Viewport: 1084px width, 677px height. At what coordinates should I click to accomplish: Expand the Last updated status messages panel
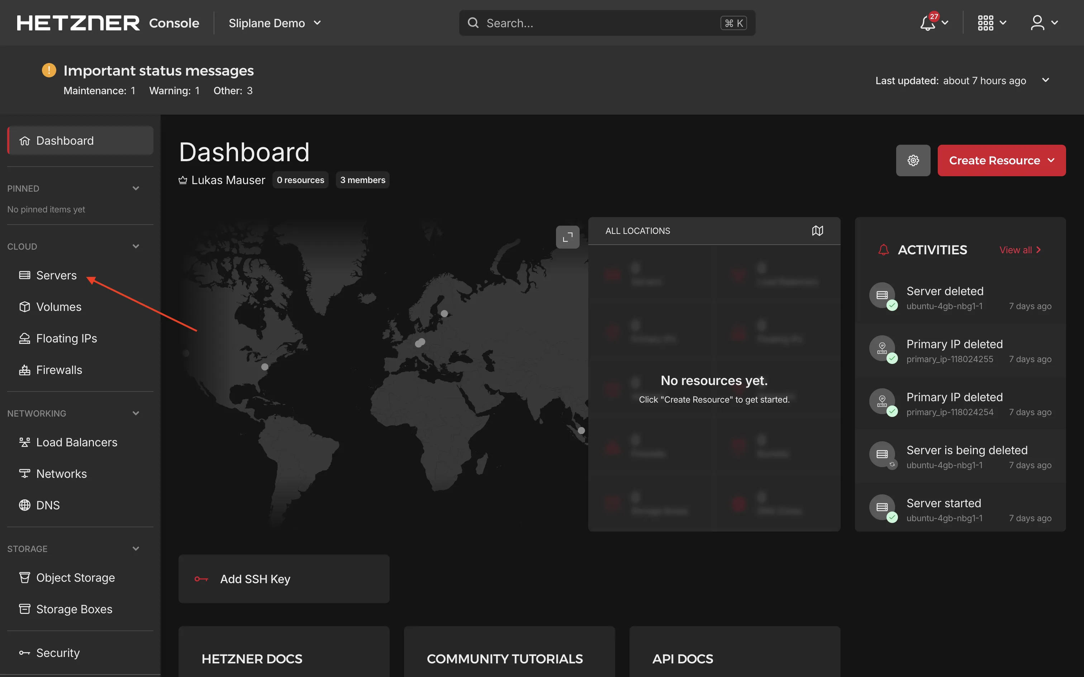tap(1046, 80)
